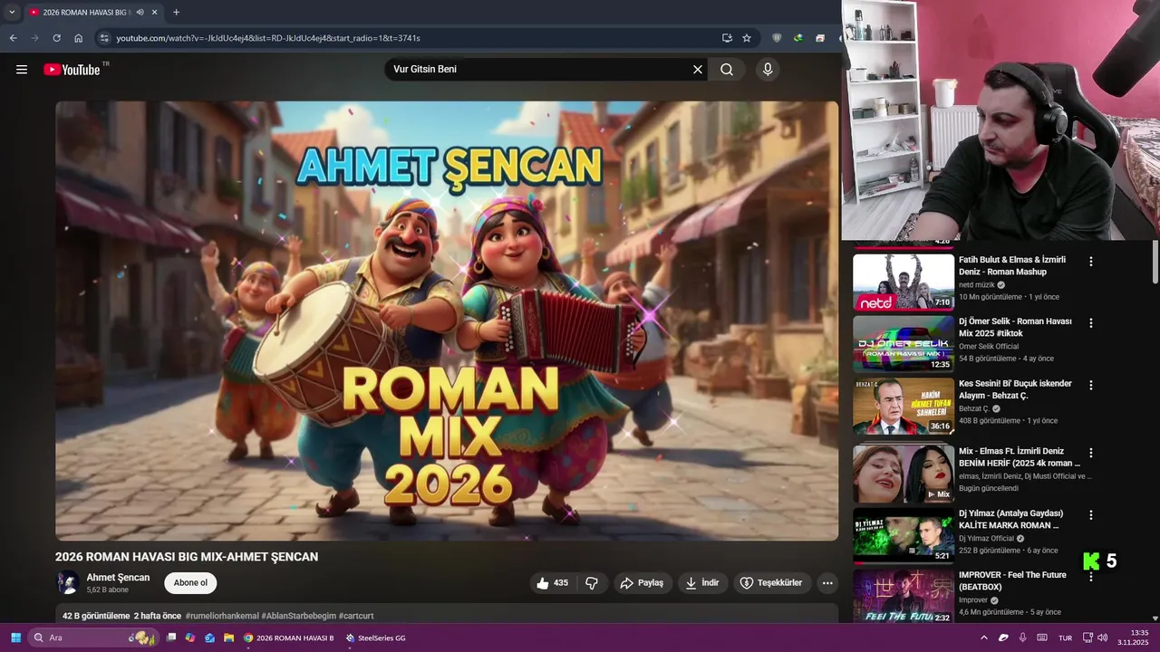Open options for Kes Sesini video
The image size is (1160, 652).
(x=1091, y=386)
